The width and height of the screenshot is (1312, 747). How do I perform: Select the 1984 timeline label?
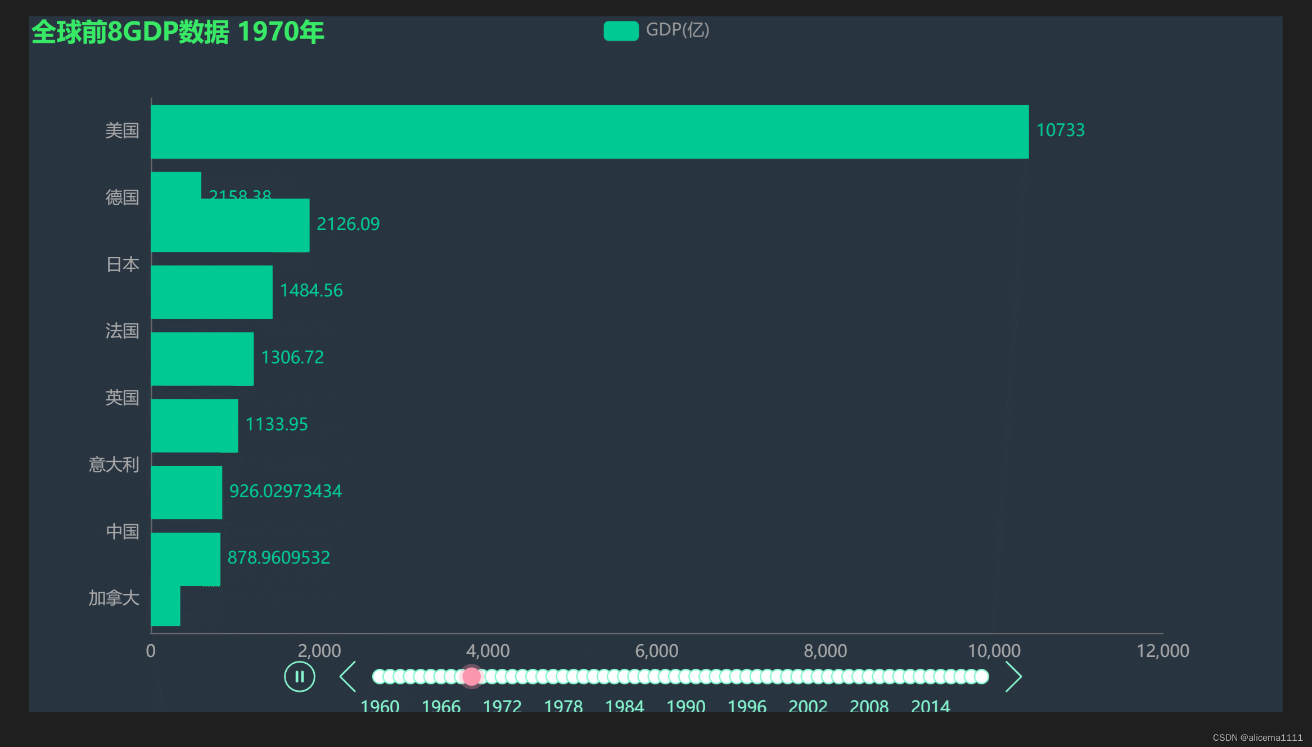coord(624,706)
